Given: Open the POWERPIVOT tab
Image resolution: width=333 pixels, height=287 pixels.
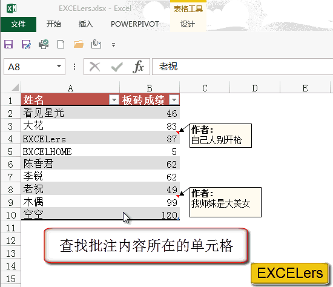Looking at the screenshot, I should [135, 24].
